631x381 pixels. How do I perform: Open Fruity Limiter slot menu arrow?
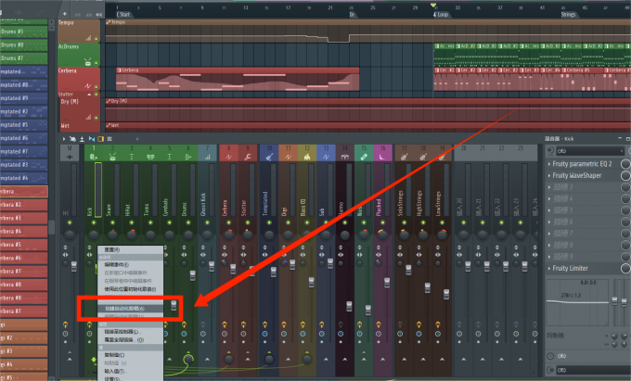click(x=549, y=268)
